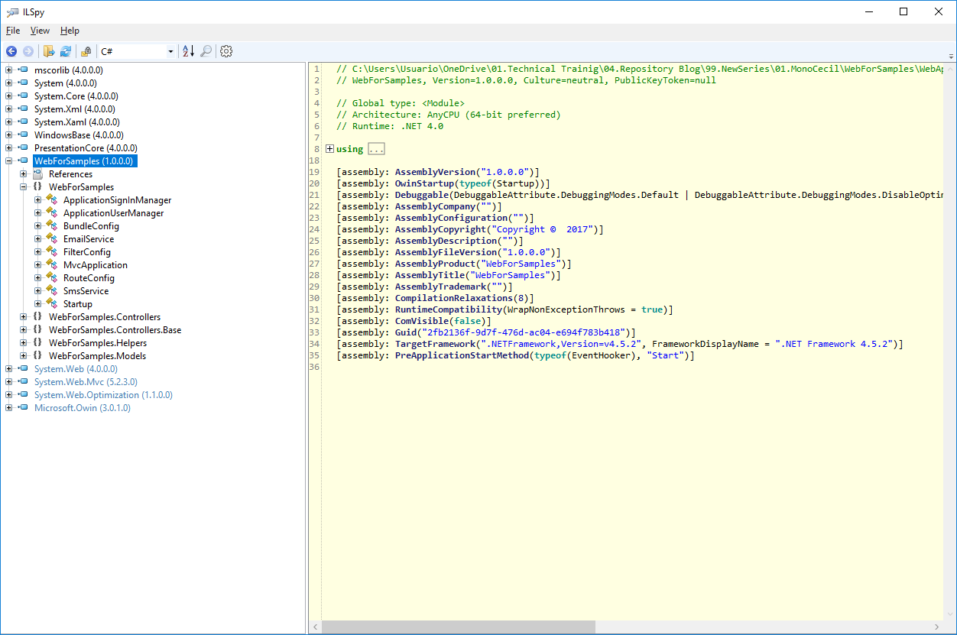Click the PresentationCore assembly icon

[23, 148]
